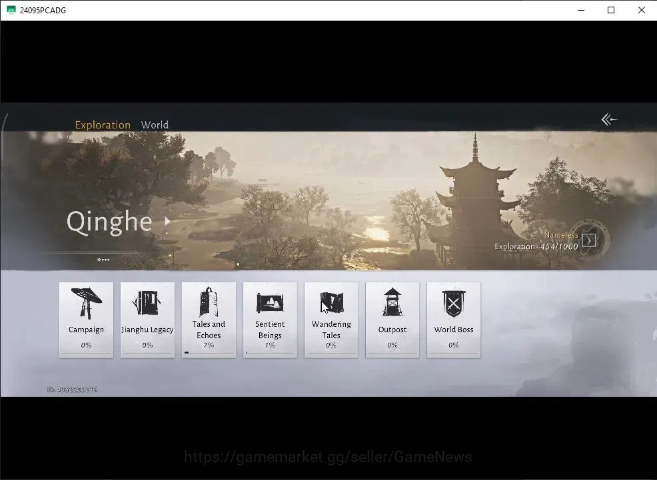Click the back arrow icon at top right

coord(609,120)
